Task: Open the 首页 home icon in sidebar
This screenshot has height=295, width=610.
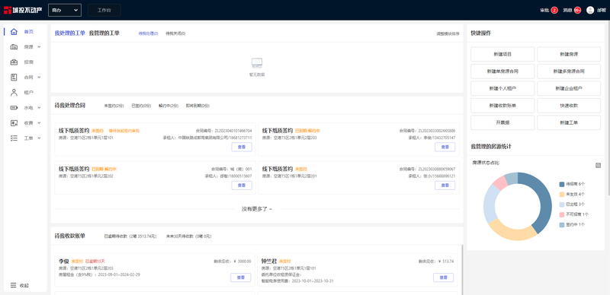Action: pyautogui.click(x=14, y=32)
